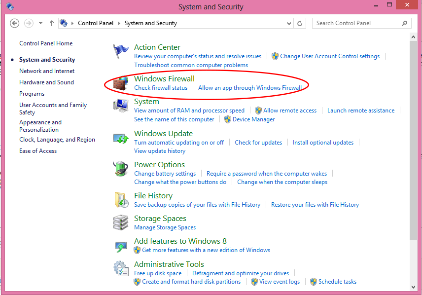Open User Accounts and Family Safety
The width and height of the screenshot is (422, 295).
(53, 109)
